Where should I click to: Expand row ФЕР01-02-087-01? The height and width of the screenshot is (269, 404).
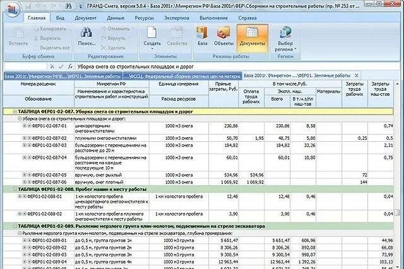pos(25,126)
